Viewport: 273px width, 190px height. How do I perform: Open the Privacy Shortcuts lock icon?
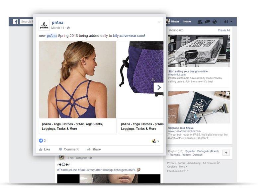(226, 22)
